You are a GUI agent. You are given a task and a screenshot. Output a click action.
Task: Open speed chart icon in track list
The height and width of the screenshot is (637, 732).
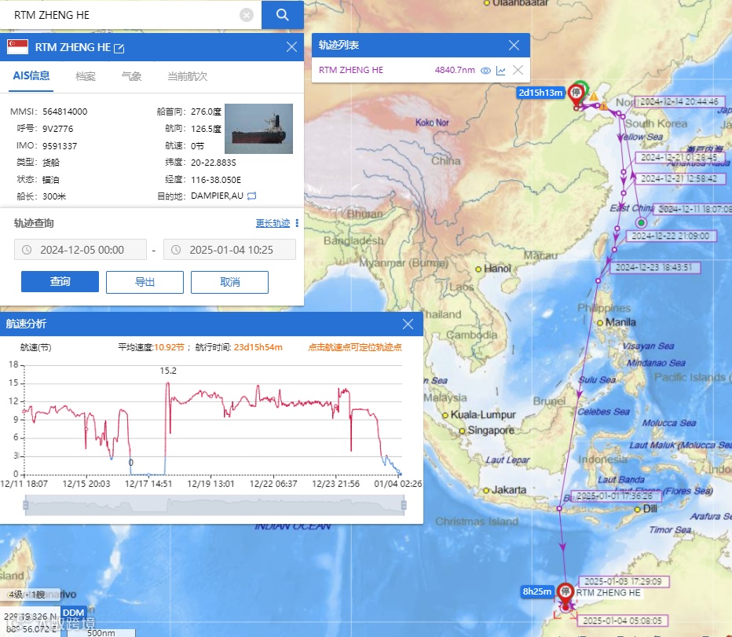(500, 71)
